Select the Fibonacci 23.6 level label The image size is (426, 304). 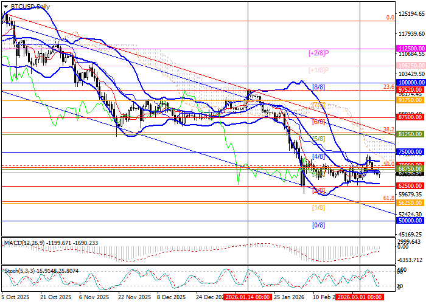(x=389, y=87)
